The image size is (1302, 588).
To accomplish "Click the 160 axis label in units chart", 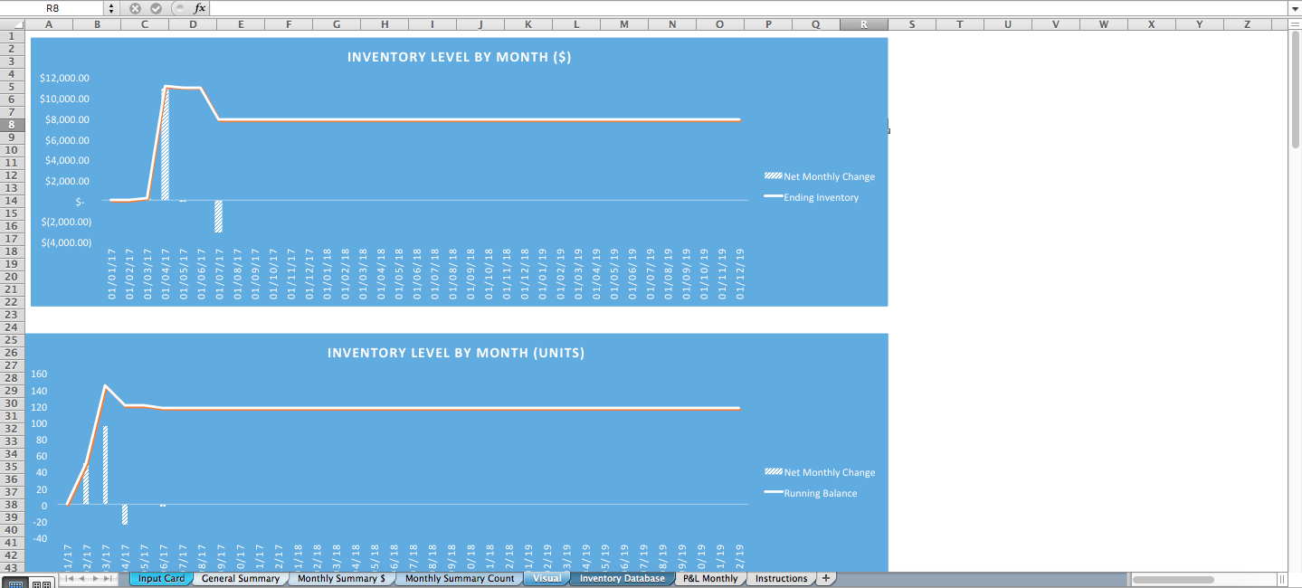I will coord(39,375).
